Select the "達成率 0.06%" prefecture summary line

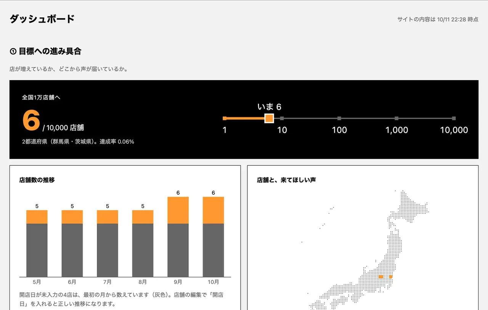(78, 142)
